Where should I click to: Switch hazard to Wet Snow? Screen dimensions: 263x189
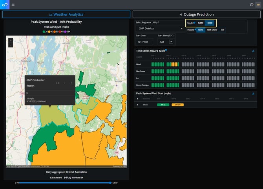[212, 30]
